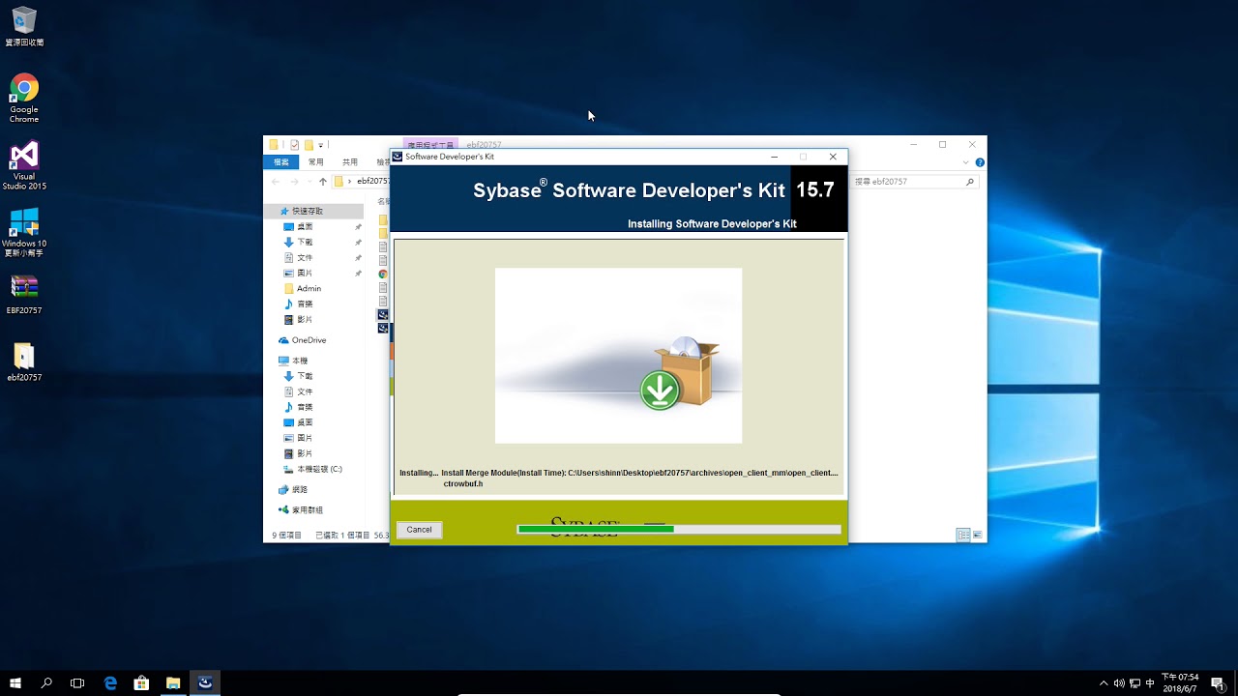Open network status in system tray
The image size is (1238, 696).
1135,683
